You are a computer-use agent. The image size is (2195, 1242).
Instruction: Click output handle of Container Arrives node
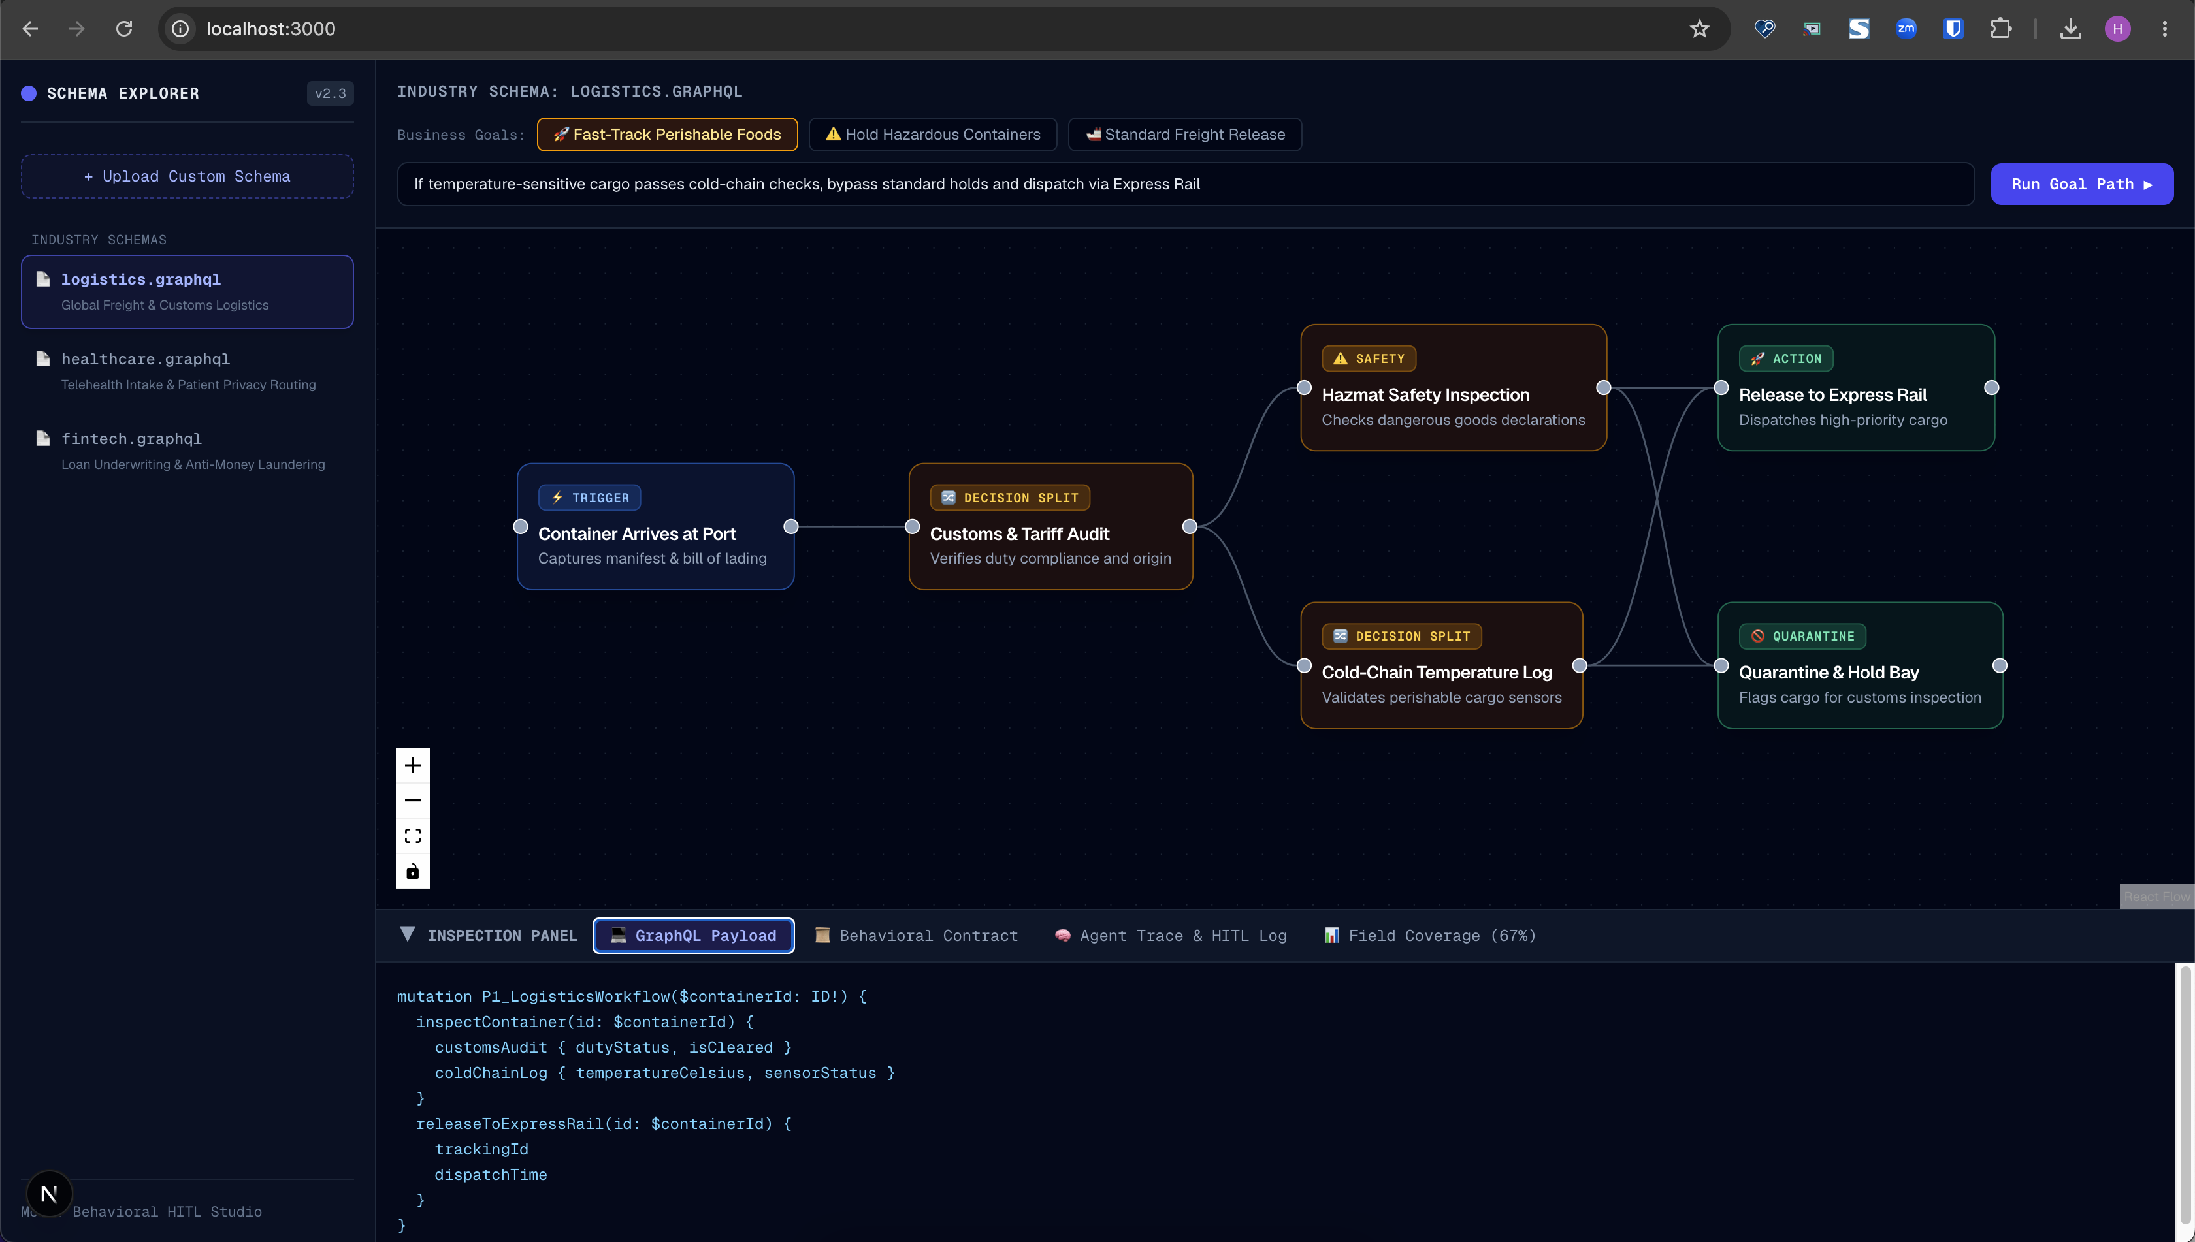pos(791,526)
